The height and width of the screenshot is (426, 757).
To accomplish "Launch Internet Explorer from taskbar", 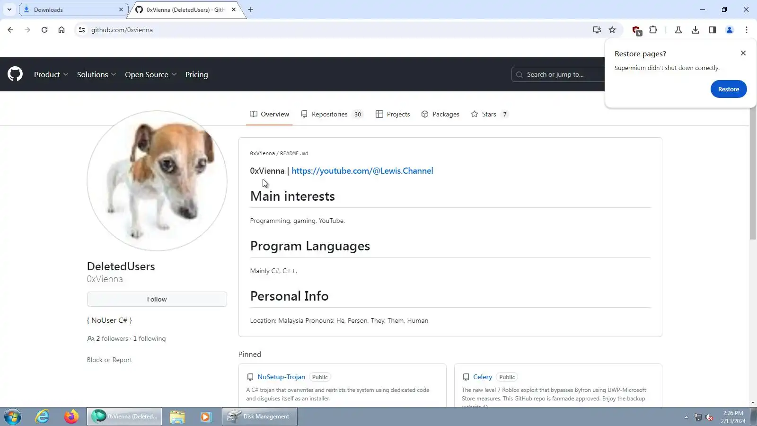I will (x=43, y=417).
